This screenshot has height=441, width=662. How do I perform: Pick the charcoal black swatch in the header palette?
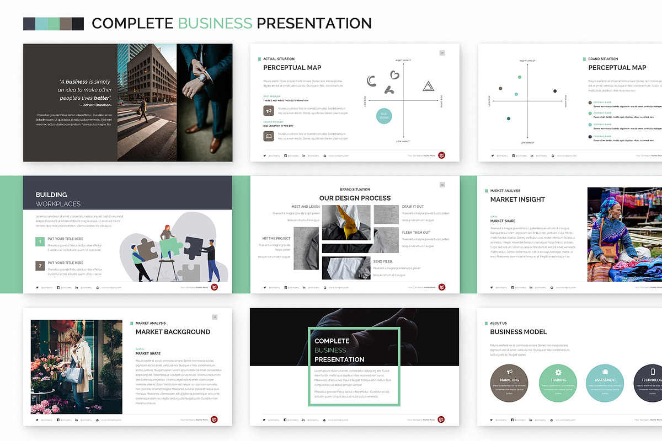click(78, 24)
